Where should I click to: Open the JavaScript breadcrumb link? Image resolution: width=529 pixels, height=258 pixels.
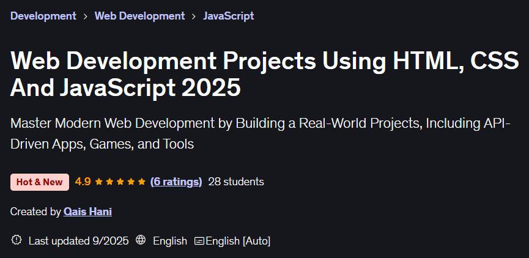(x=228, y=16)
